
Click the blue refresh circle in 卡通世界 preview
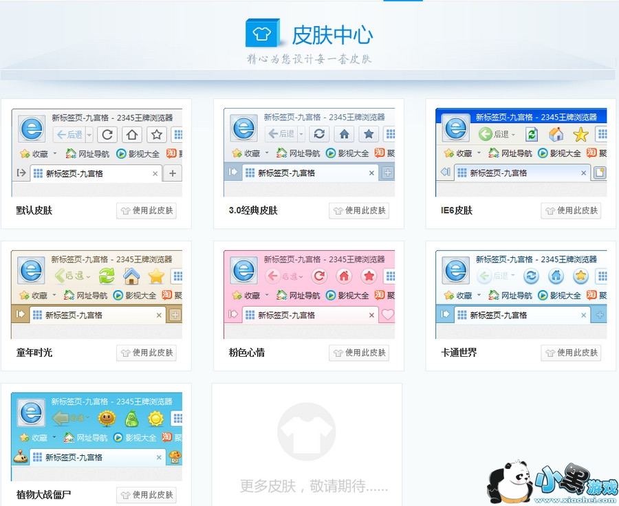coord(532,276)
